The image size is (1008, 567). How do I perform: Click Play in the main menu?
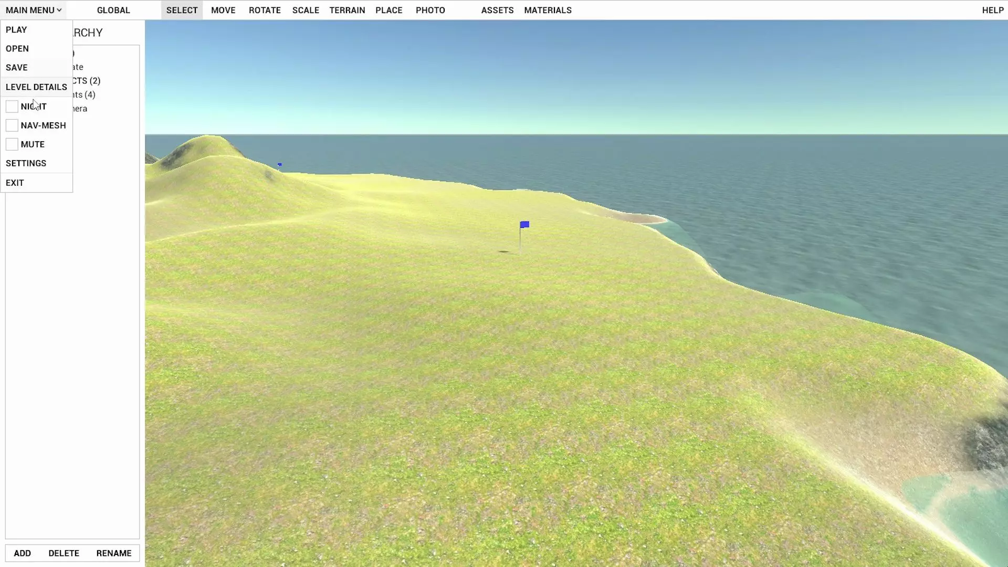16,30
